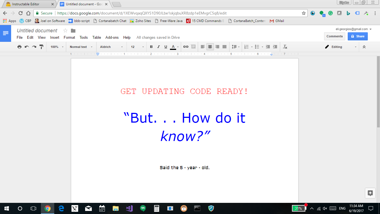Open the zoom 100% dropdown
Viewport: 380px width, 214px height.
(57, 47)
